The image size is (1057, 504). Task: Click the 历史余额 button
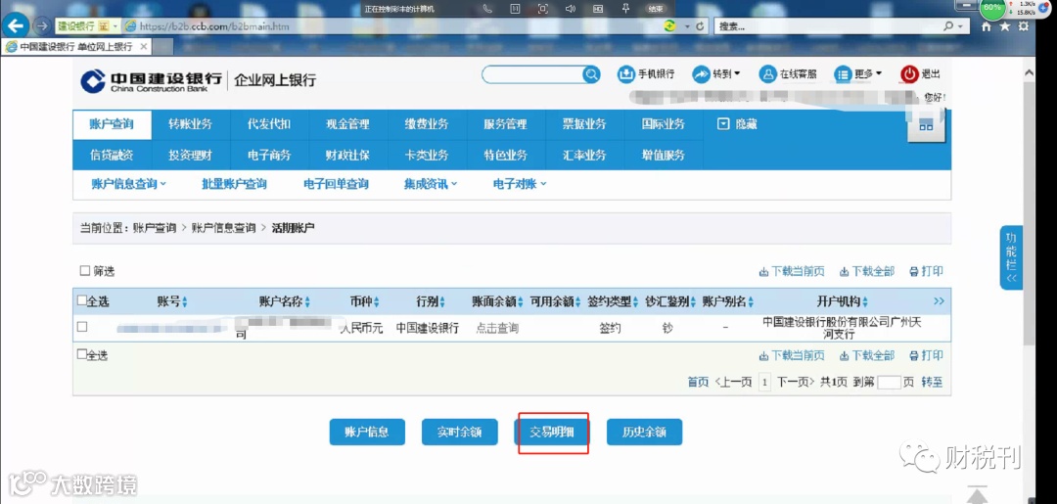[x=644, y=432]
